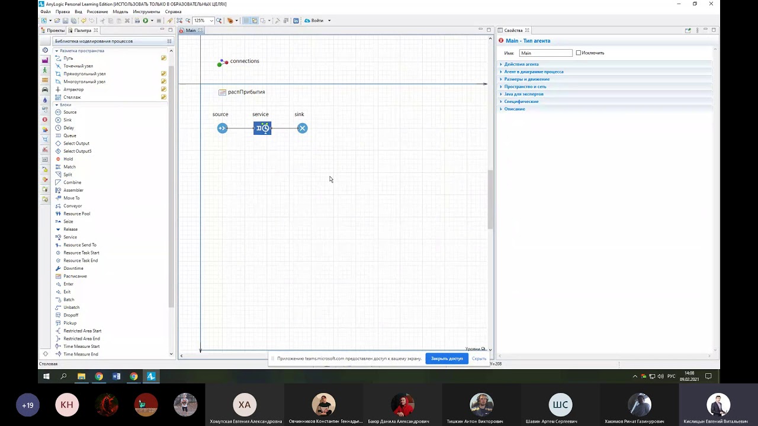Viewport: 758px width, 426px height.
Task: Select the service block on canvas
Action: pyautogui.click(x=262, y=128)
